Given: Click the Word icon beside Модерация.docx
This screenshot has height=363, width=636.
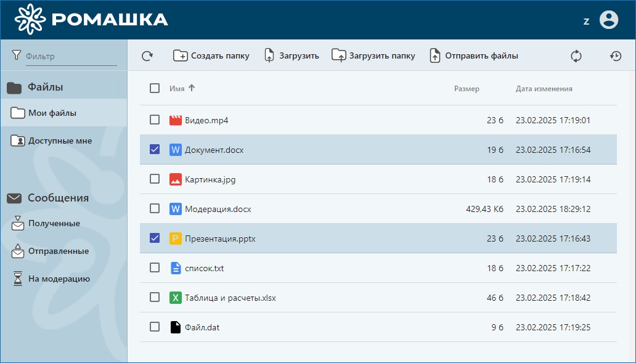Looking at the screenshot, I should tap(175, 209).
